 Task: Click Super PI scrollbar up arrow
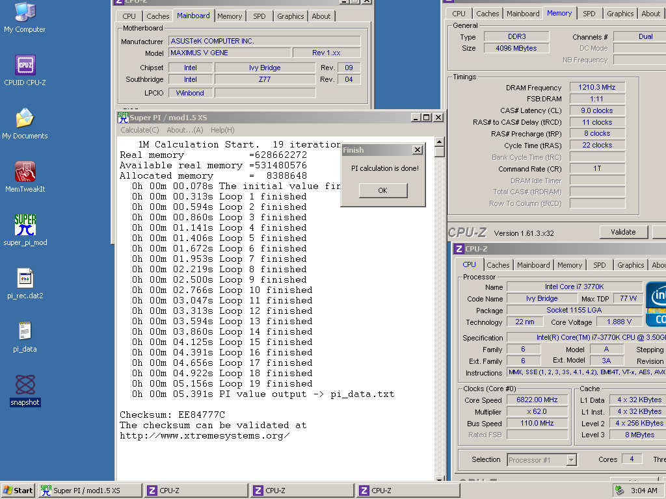[440, 142]
